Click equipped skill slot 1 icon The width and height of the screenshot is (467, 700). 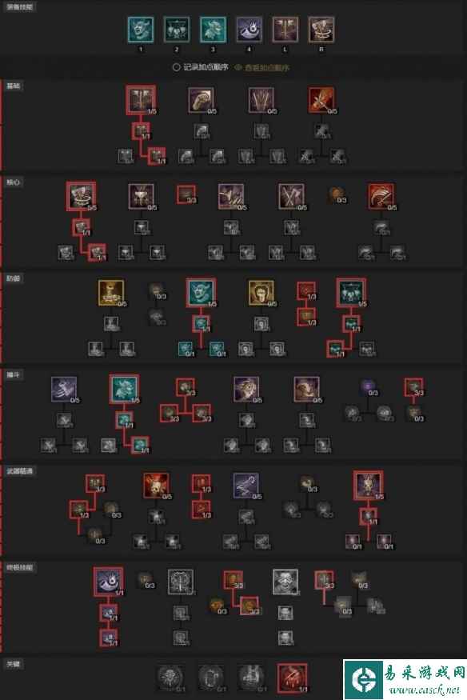click(x=141, y=30)
